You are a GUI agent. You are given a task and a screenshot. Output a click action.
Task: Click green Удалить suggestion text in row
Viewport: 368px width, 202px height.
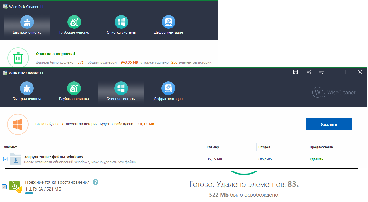[x=316, y=159]
